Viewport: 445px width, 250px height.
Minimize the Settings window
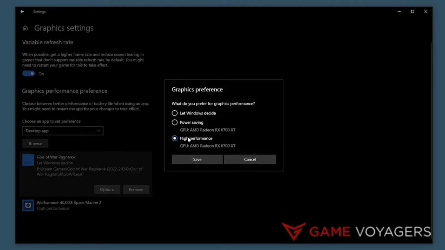point(399,12)
